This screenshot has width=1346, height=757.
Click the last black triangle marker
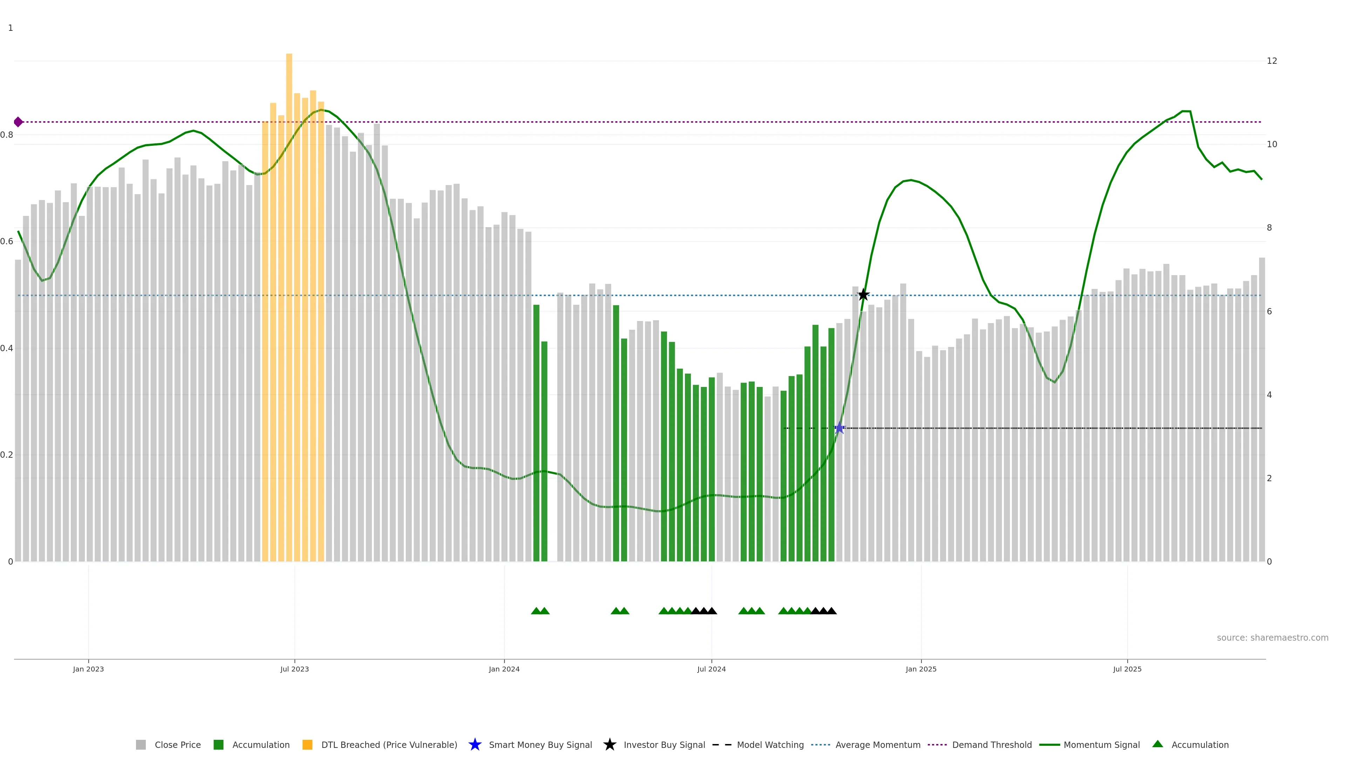click(831, 611)
